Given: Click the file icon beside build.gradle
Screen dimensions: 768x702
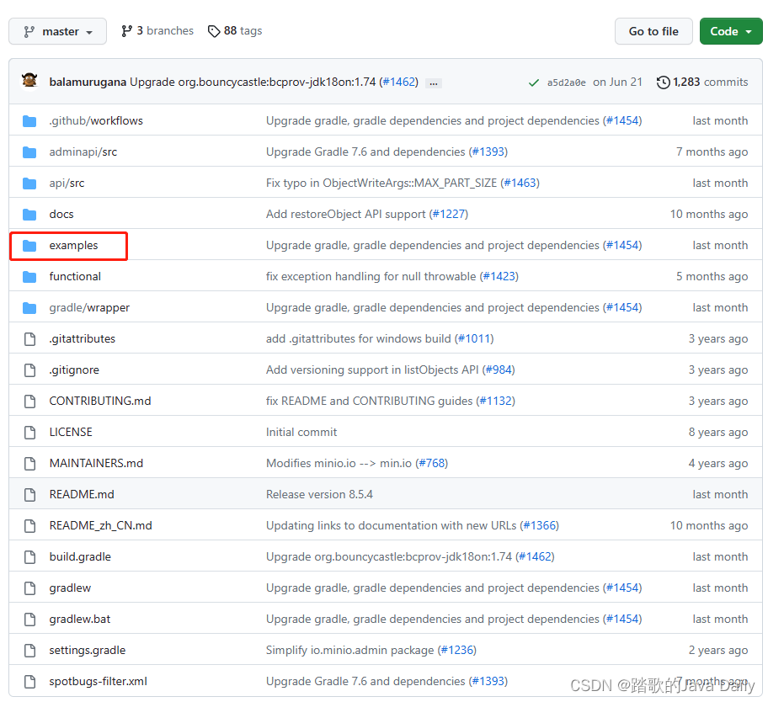Looking at the screenshot, I should pyautogui.click(x=30, y=556).
